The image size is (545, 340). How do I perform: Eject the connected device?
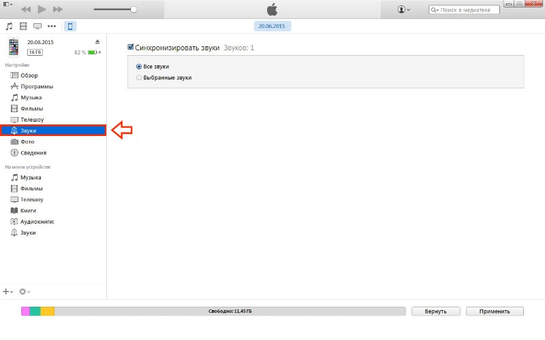97,42
